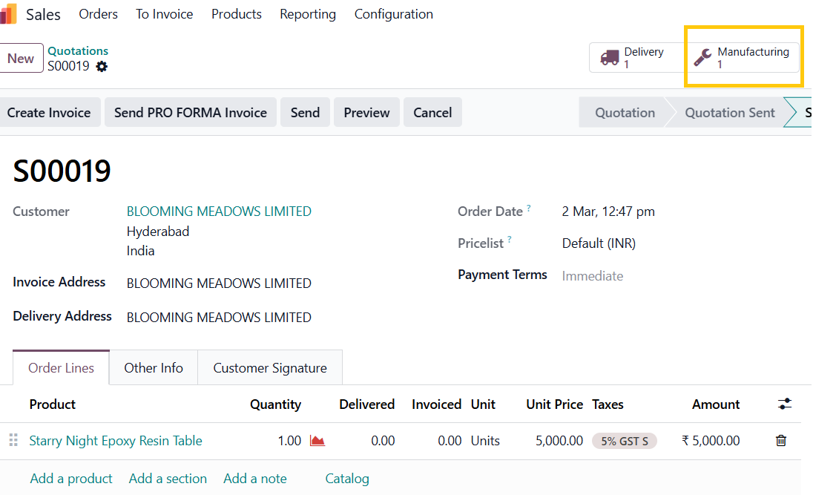Switch to the Customer Signature tab
The image size is (813, 495).
pos(270,368)
